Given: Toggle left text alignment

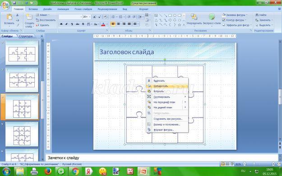Looking at the screenshot, I should pyautogui.click(x=113, y=24).
